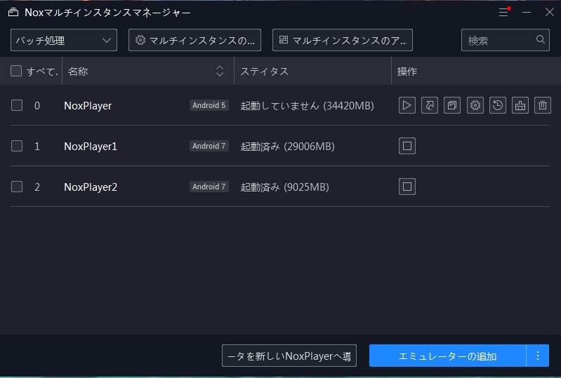Open settings gear for NoxPlayer row
Viewport: 561px width, 378px height.
pos(475,105)
